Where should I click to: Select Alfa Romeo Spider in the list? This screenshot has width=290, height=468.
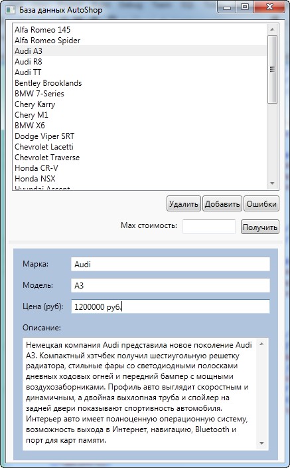pos(140,41)
